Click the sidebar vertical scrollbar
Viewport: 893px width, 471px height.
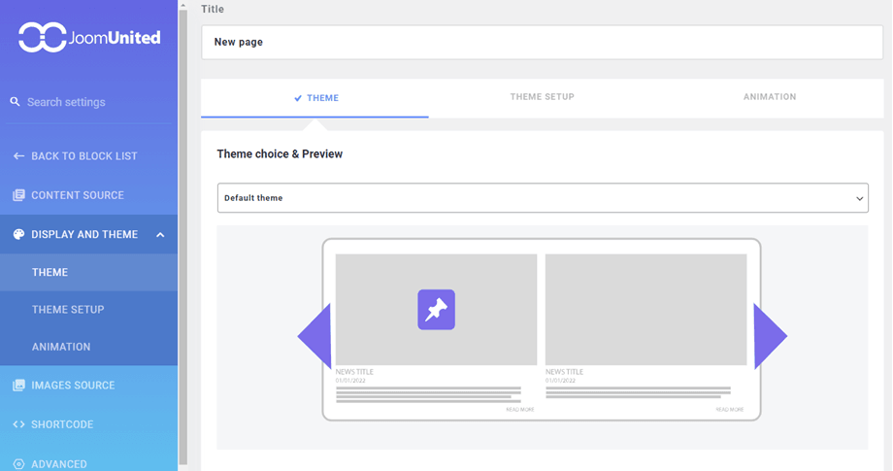tap(183, 233)
